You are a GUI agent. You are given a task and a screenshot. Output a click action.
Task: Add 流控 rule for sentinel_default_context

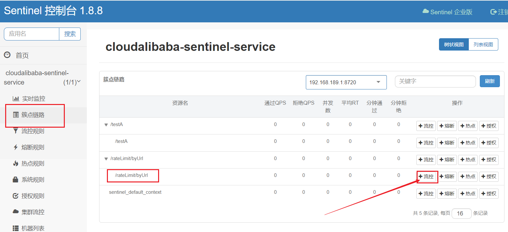click(426, 193)
